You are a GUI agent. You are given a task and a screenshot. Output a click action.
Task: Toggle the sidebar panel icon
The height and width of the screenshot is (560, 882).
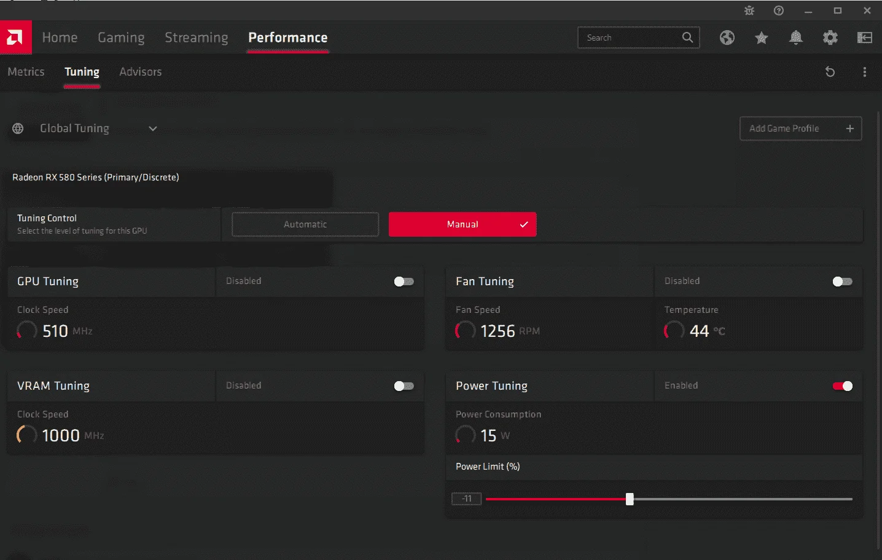(865, 37)
